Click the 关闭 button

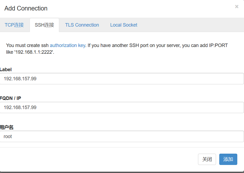tap(207, 159)
